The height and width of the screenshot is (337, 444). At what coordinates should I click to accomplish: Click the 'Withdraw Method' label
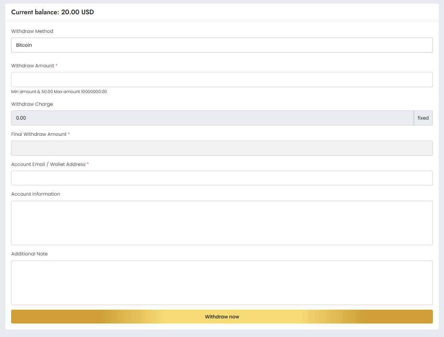point(32,31)
